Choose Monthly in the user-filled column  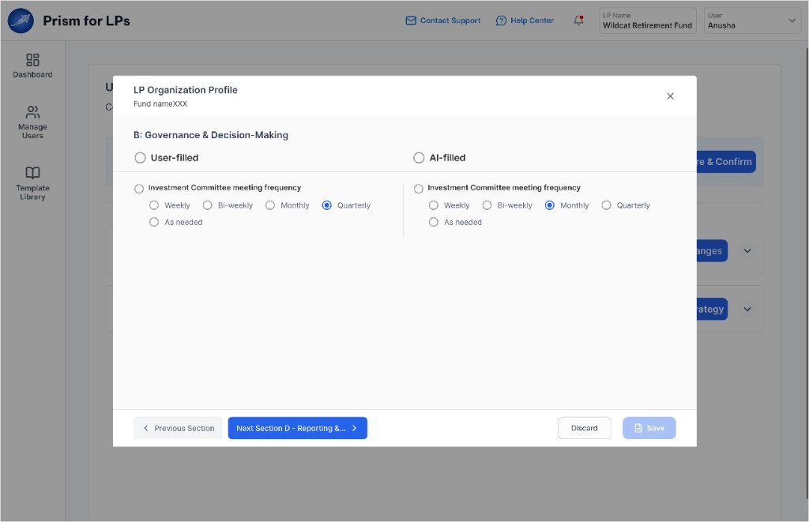270,205
